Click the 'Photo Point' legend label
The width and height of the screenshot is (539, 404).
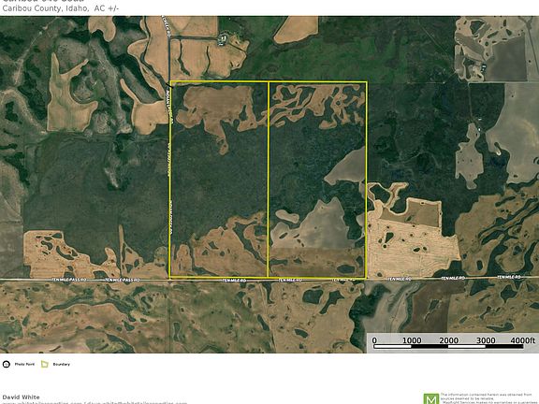click(24, 364)
